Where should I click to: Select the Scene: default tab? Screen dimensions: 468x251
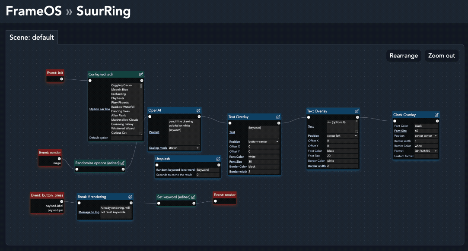pyautogui.click(x=32, y=37)
